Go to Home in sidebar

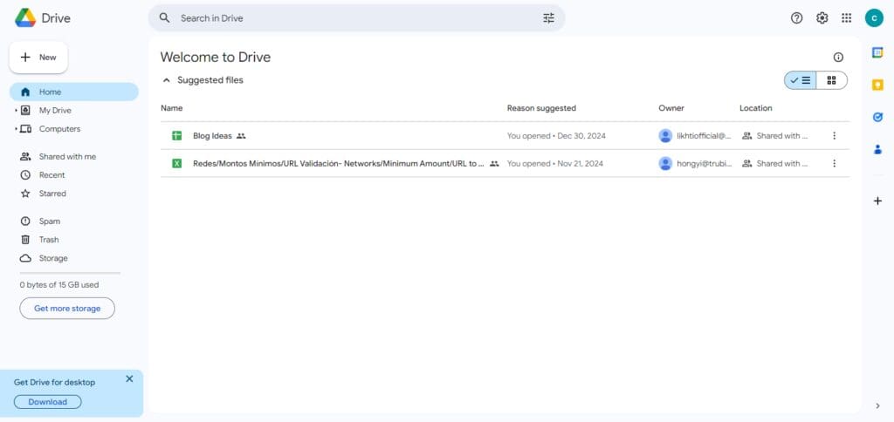pos(74,92)
